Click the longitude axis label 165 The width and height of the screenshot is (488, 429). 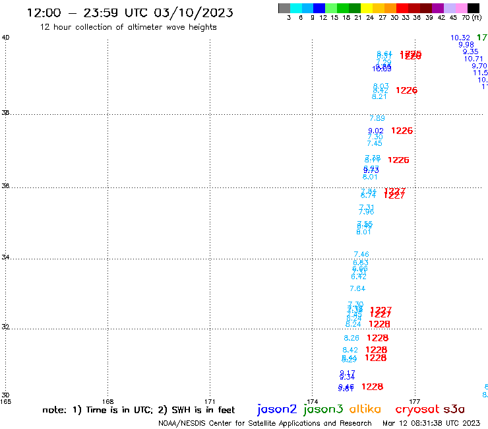point(5,401)
